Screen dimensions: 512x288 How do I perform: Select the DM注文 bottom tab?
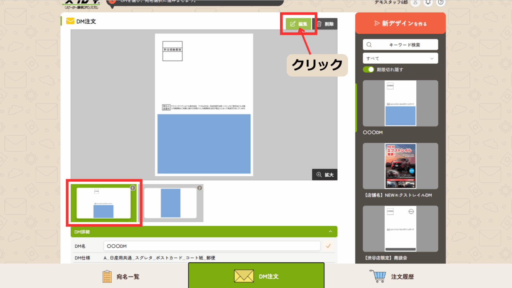click(x=256, y=276)
